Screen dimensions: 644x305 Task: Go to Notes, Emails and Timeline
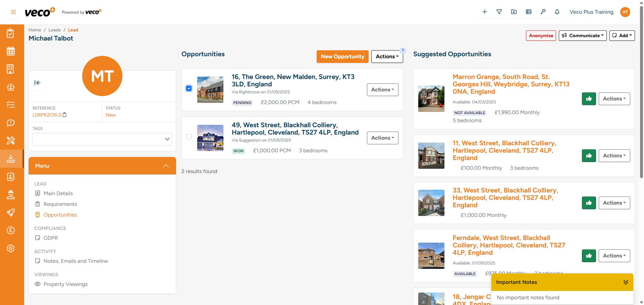pos(76,261)
